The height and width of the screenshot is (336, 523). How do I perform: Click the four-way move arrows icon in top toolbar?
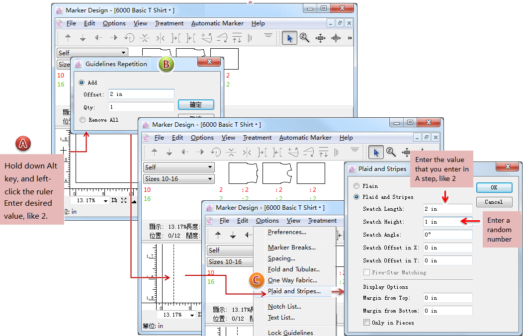(320, 38)
